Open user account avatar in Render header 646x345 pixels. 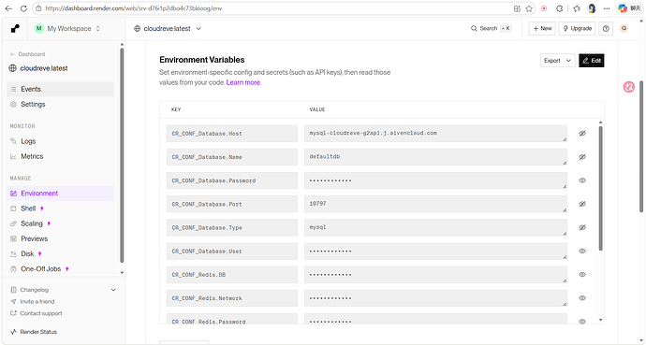pyautogui.click(x=624, y=28)
